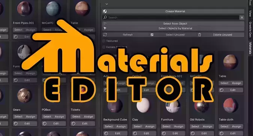Screen dimensions: 253x136
Task: Click the Old Robots sphere preview
Action: (201, 106)
